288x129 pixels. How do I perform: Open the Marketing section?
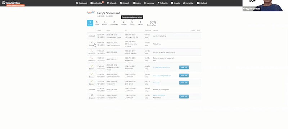pos(188,3)
